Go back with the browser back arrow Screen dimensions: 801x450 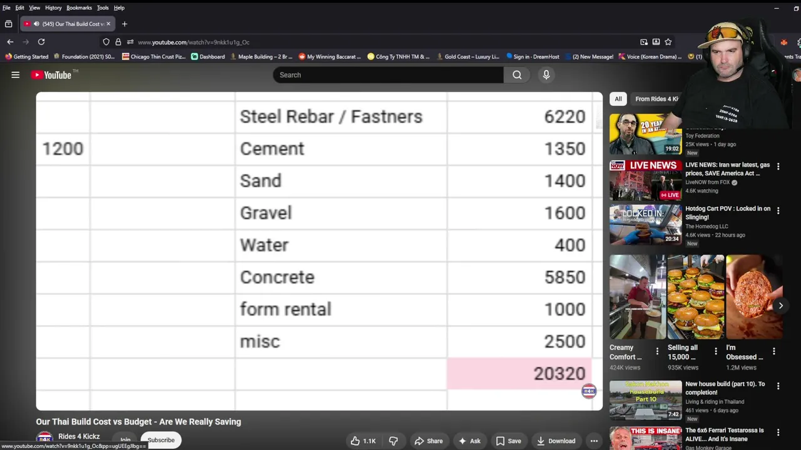[x=10, y=42]
